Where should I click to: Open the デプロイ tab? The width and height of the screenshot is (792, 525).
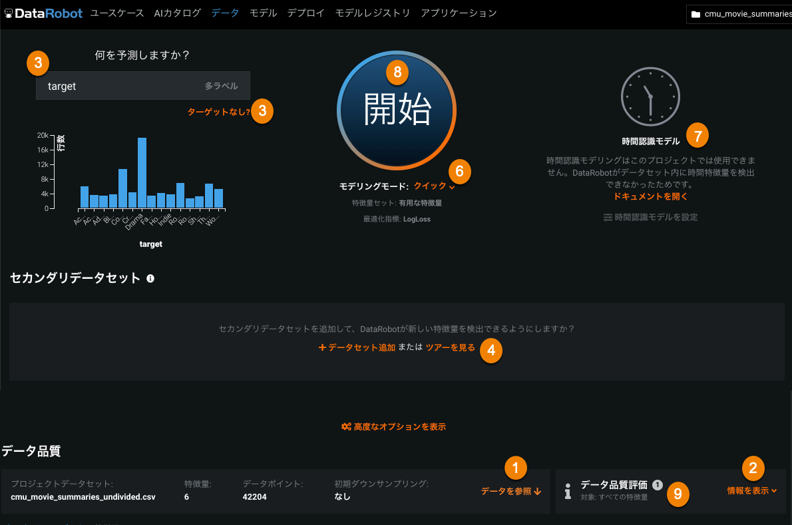click(301, 13)
